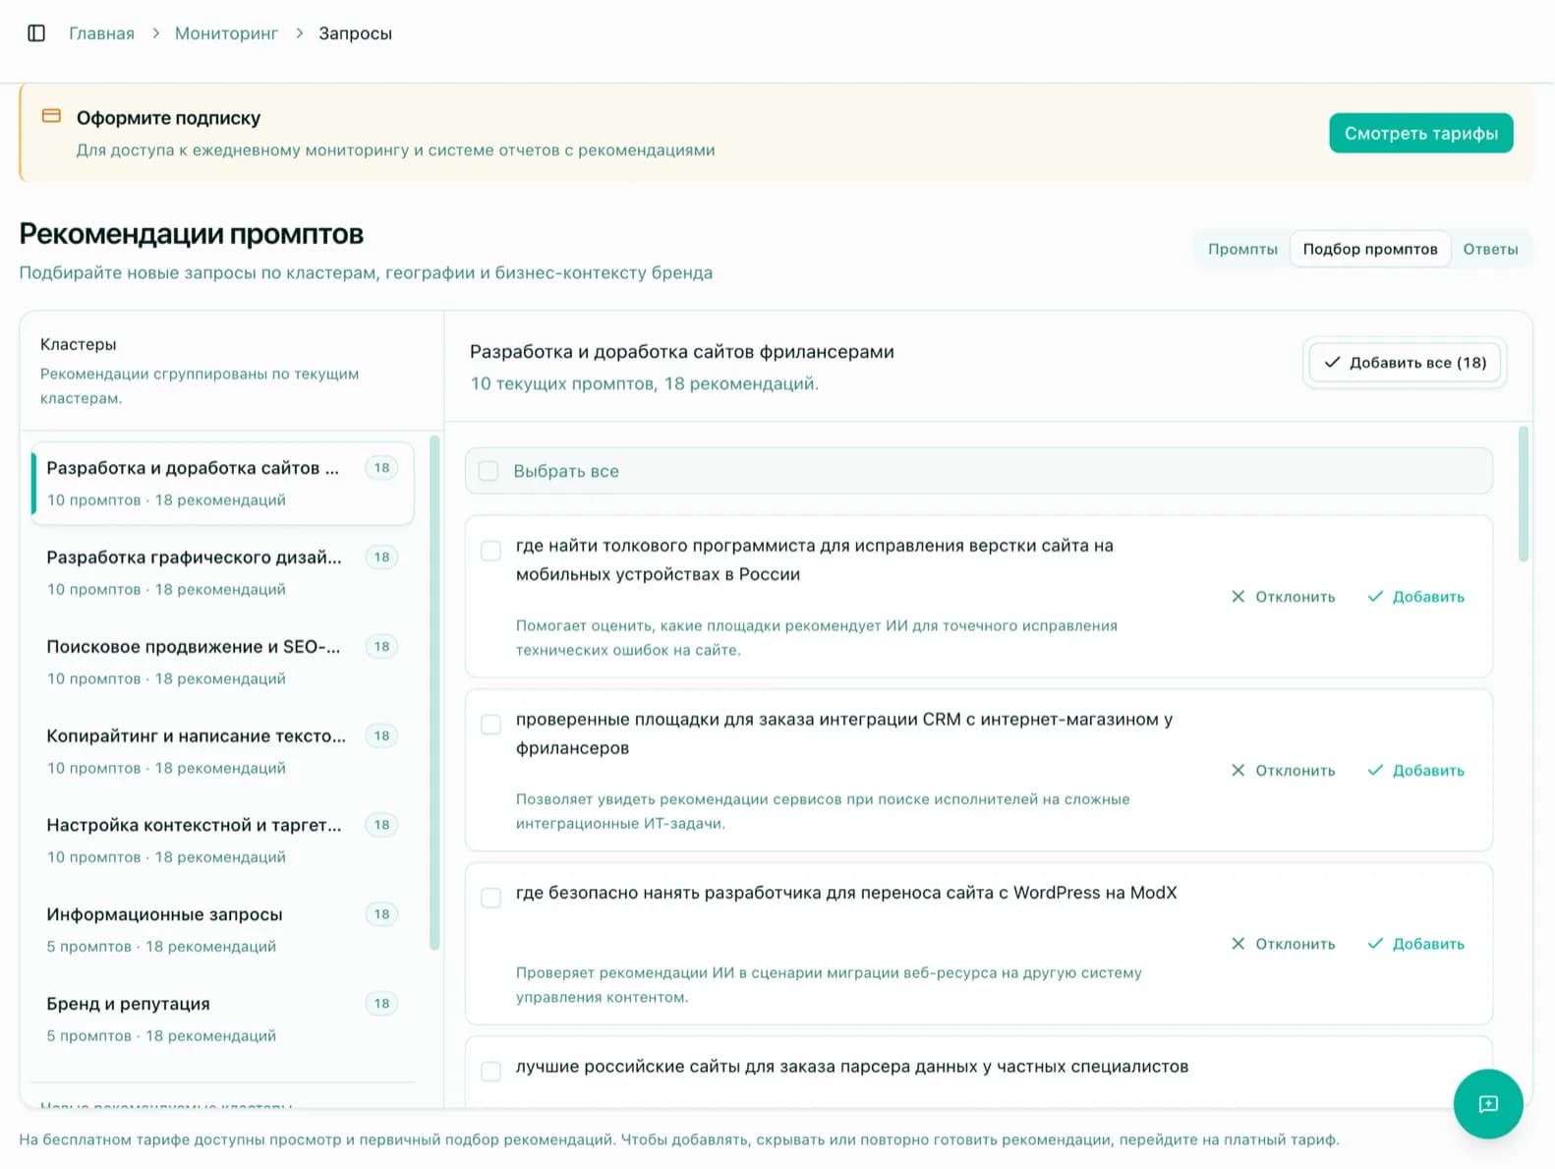Switch to the Промпты tab
The height and width of the screenshot is (1169, 1555).
1242,249
